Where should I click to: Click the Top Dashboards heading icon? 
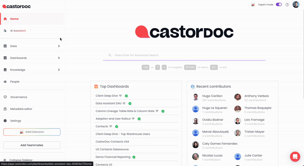tap(96, 87)
